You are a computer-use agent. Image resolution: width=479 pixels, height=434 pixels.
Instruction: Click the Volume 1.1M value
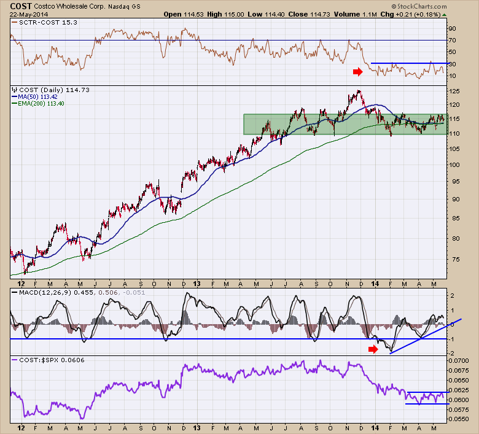356,14
